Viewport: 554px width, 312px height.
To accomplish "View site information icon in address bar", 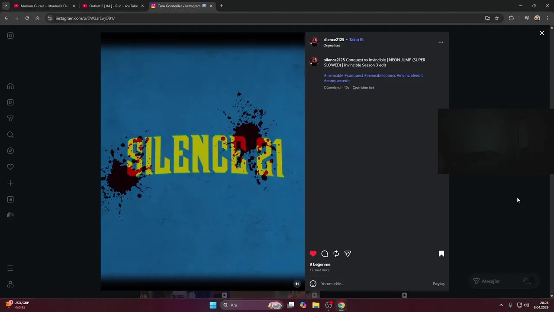I will point(50,18).
